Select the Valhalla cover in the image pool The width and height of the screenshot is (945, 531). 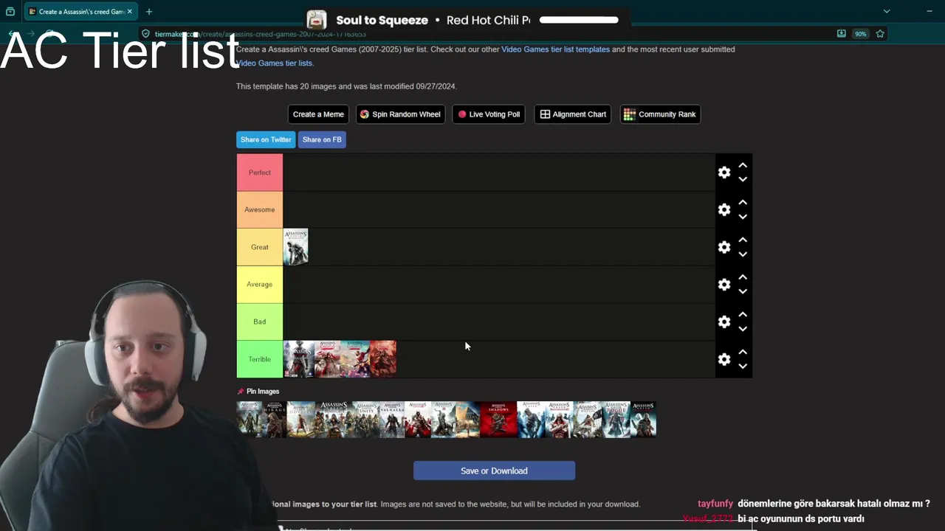pyautogui.click(x=392, y=420)
